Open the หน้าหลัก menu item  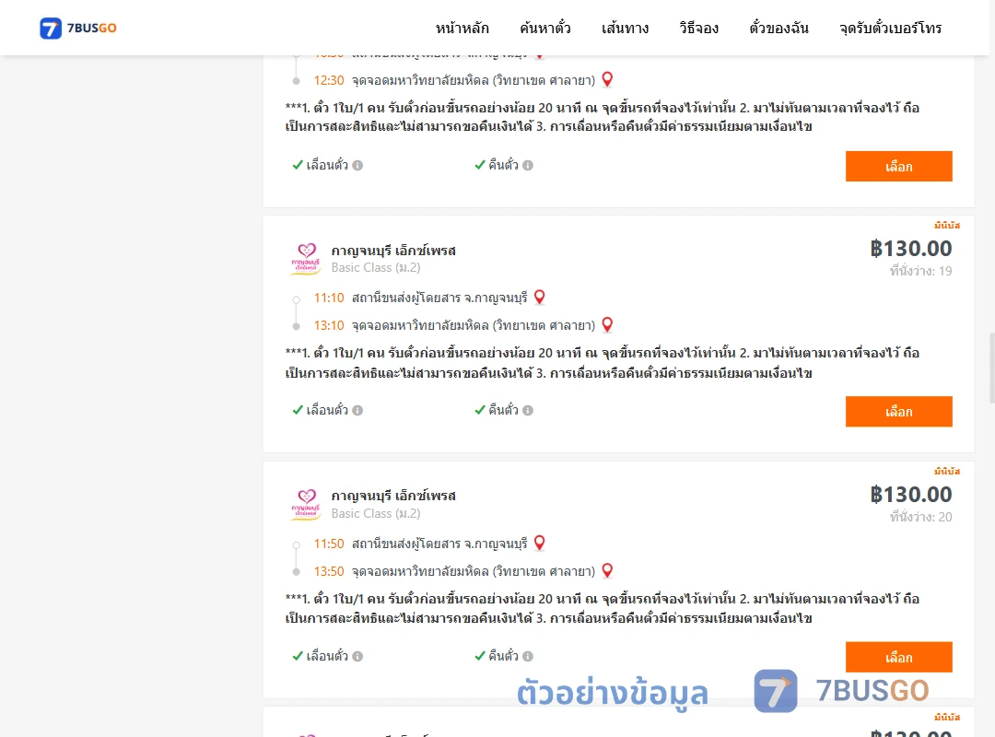click(x=462, y=28)
